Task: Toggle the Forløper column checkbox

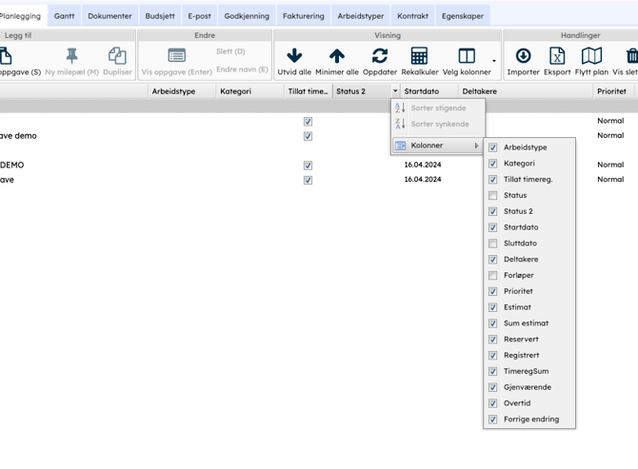Action: point(493,276)
